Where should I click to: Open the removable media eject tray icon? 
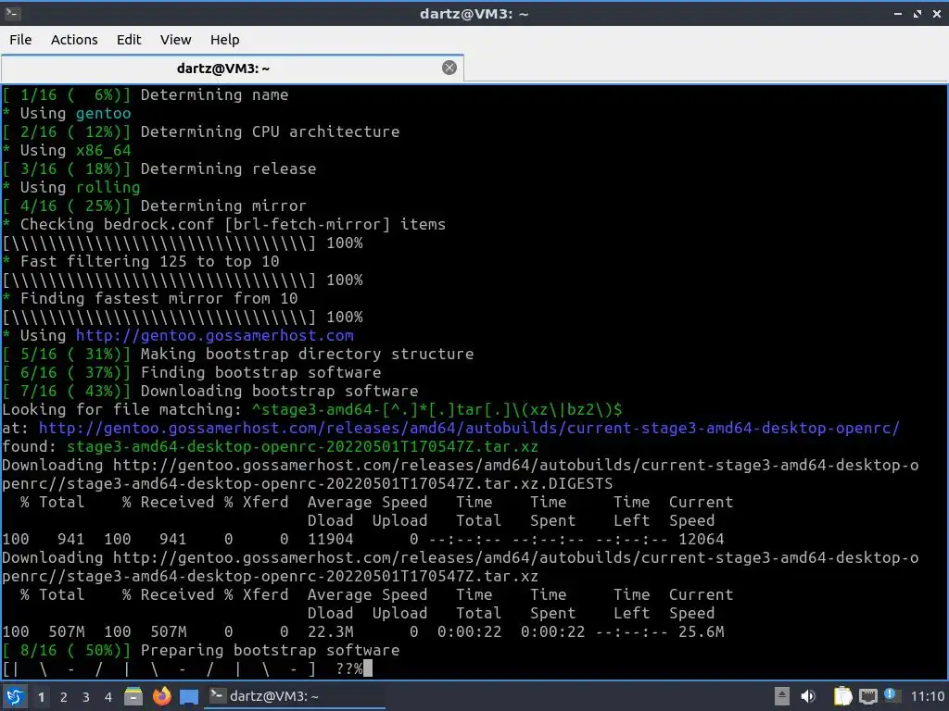point(782,696)
